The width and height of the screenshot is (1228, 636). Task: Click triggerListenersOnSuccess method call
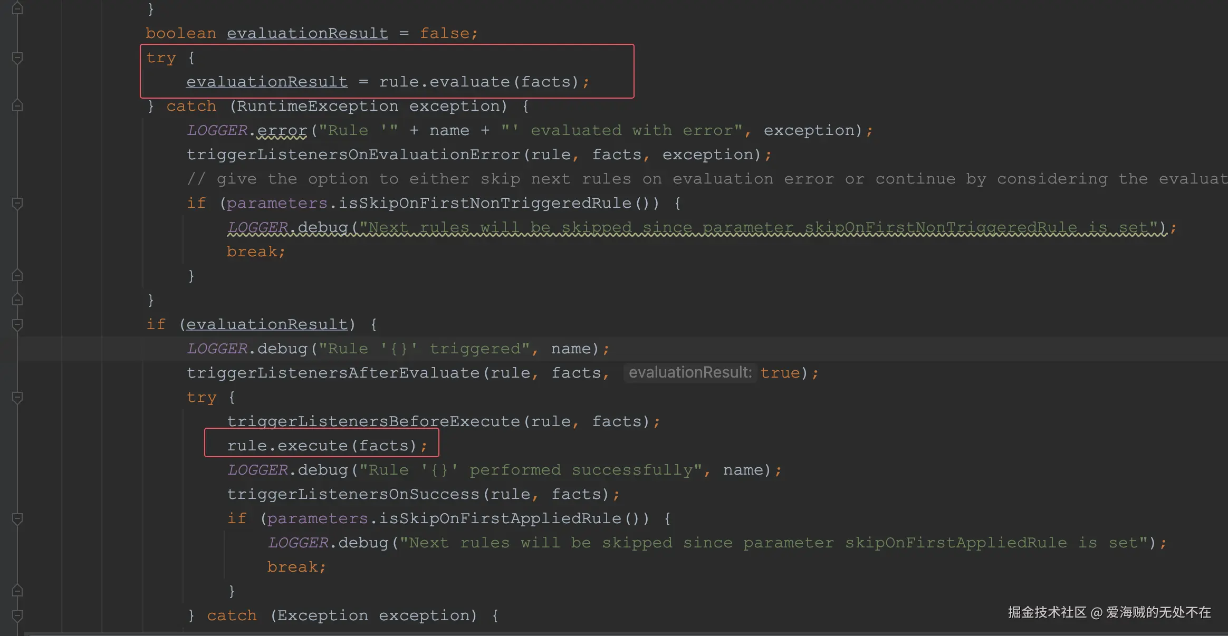(x=353, y=494)
